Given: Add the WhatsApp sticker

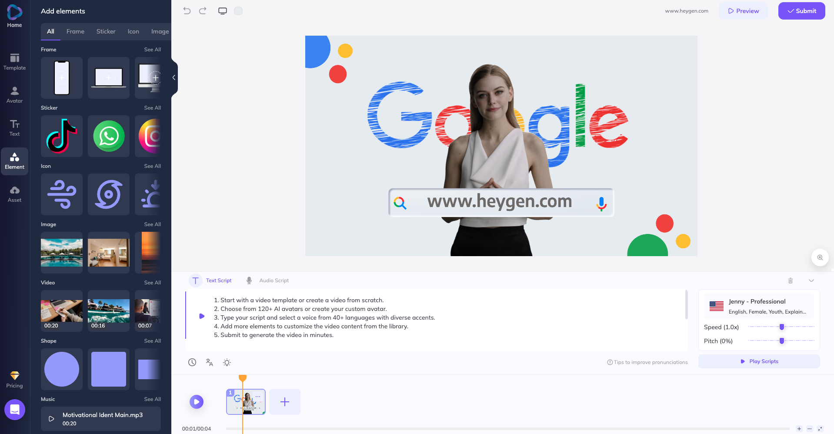Looking at the screenshot, I should 109,136.
